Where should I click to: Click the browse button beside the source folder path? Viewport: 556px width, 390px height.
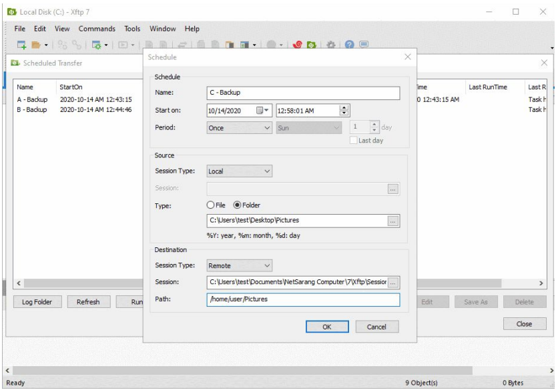tap(393, 221)
